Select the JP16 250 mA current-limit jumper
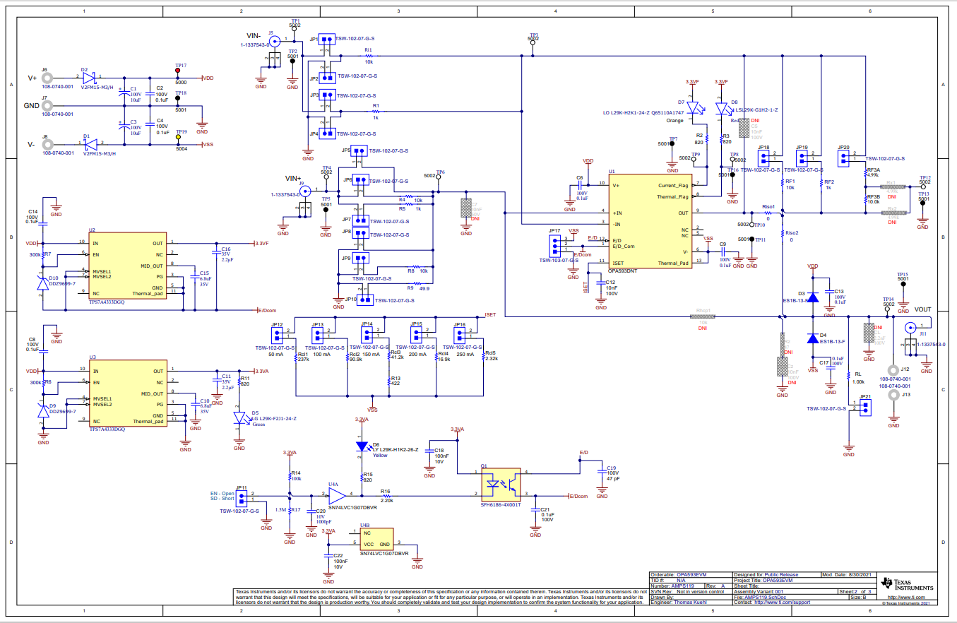The width and height of the screenshot is (957, 623). [x=460, y=334]
